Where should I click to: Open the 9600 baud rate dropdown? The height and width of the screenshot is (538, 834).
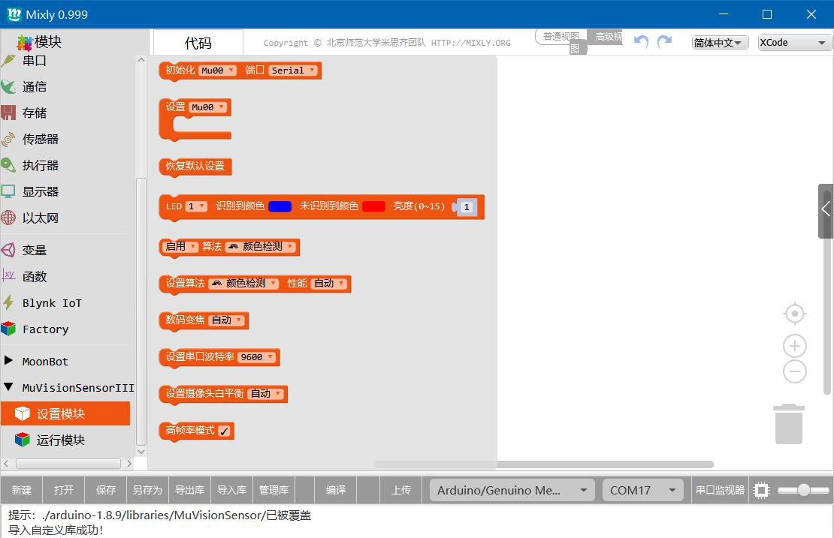point(257,357)
